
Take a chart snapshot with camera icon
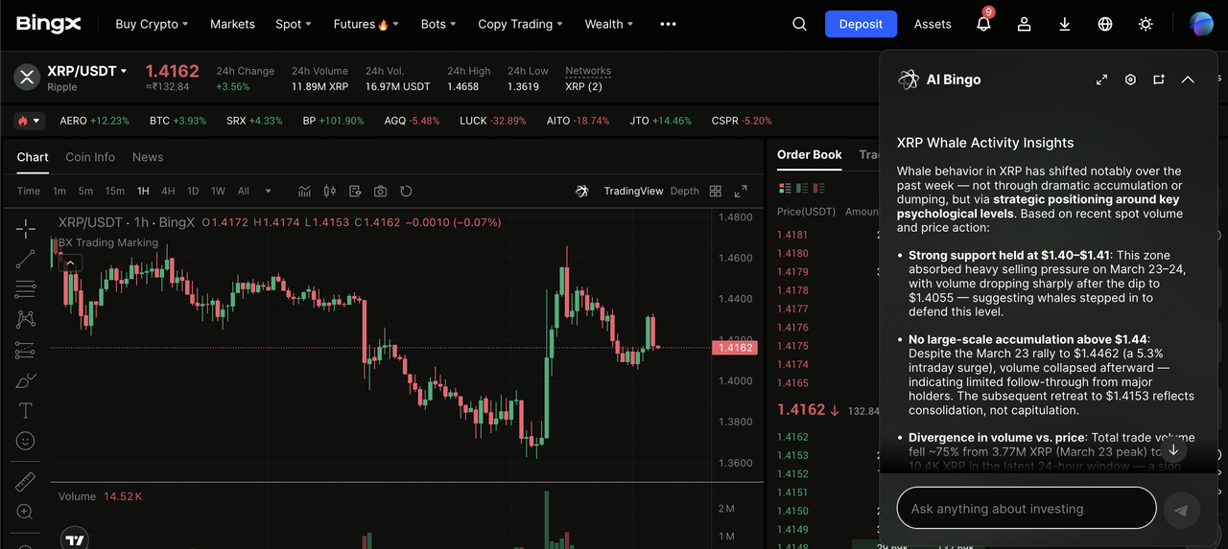pyautogui.click(x=381, y=191)
